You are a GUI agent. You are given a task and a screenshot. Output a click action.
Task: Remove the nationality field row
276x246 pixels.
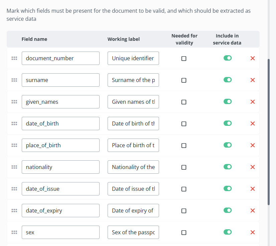coord(253,167)
